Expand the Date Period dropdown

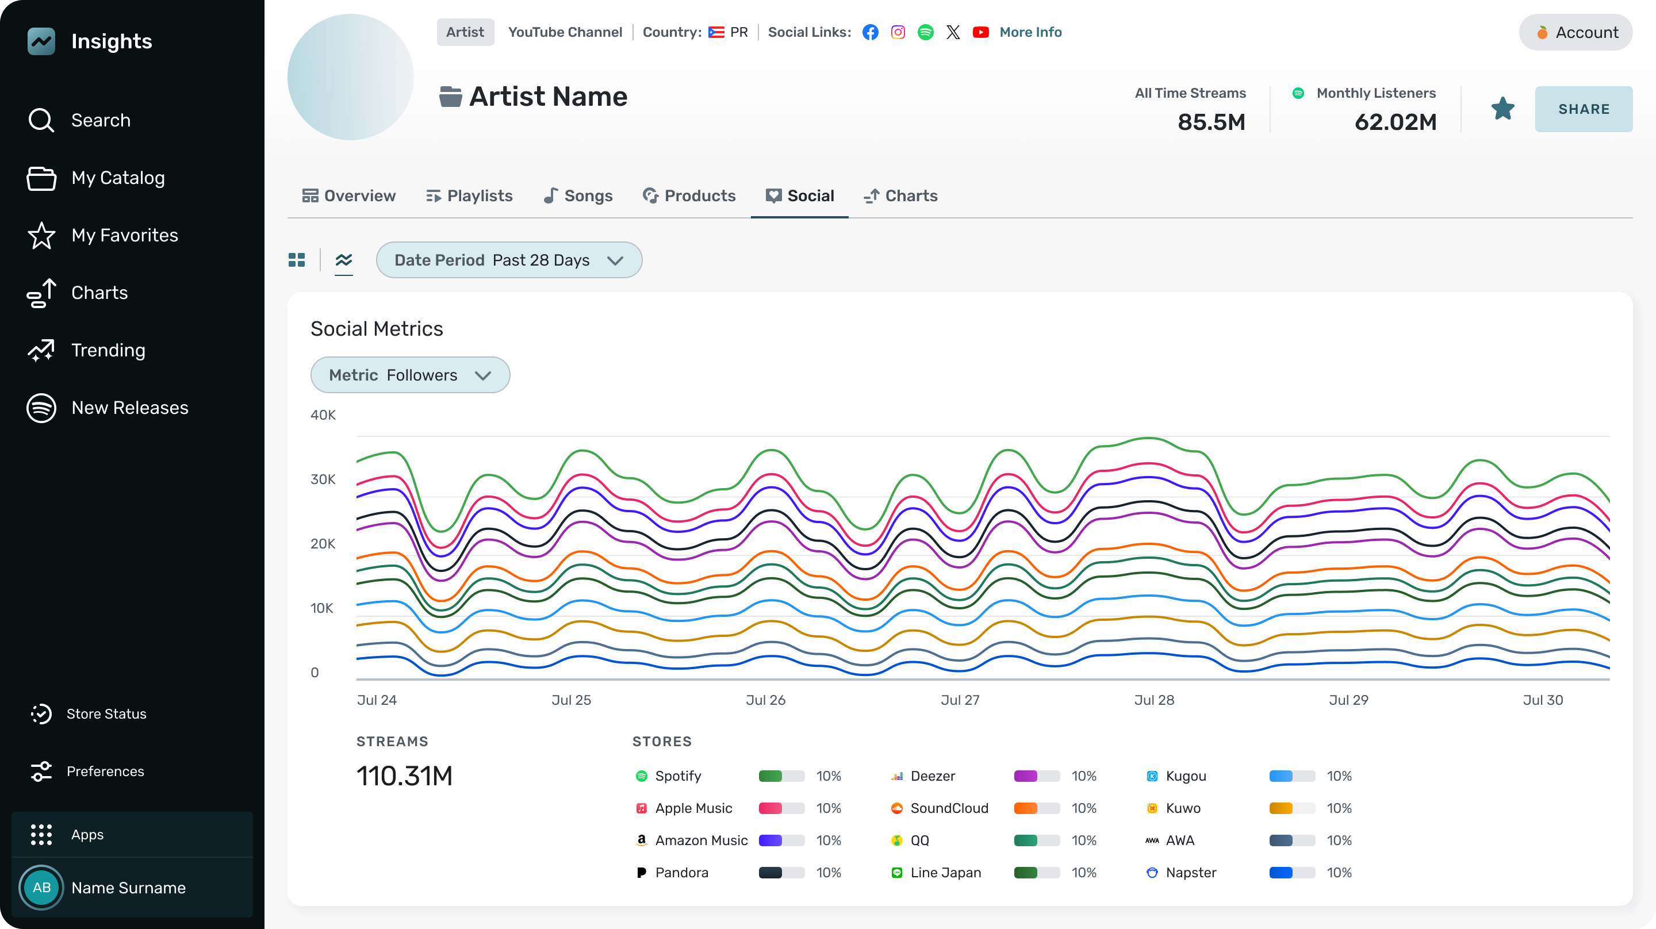coord(508,260)
